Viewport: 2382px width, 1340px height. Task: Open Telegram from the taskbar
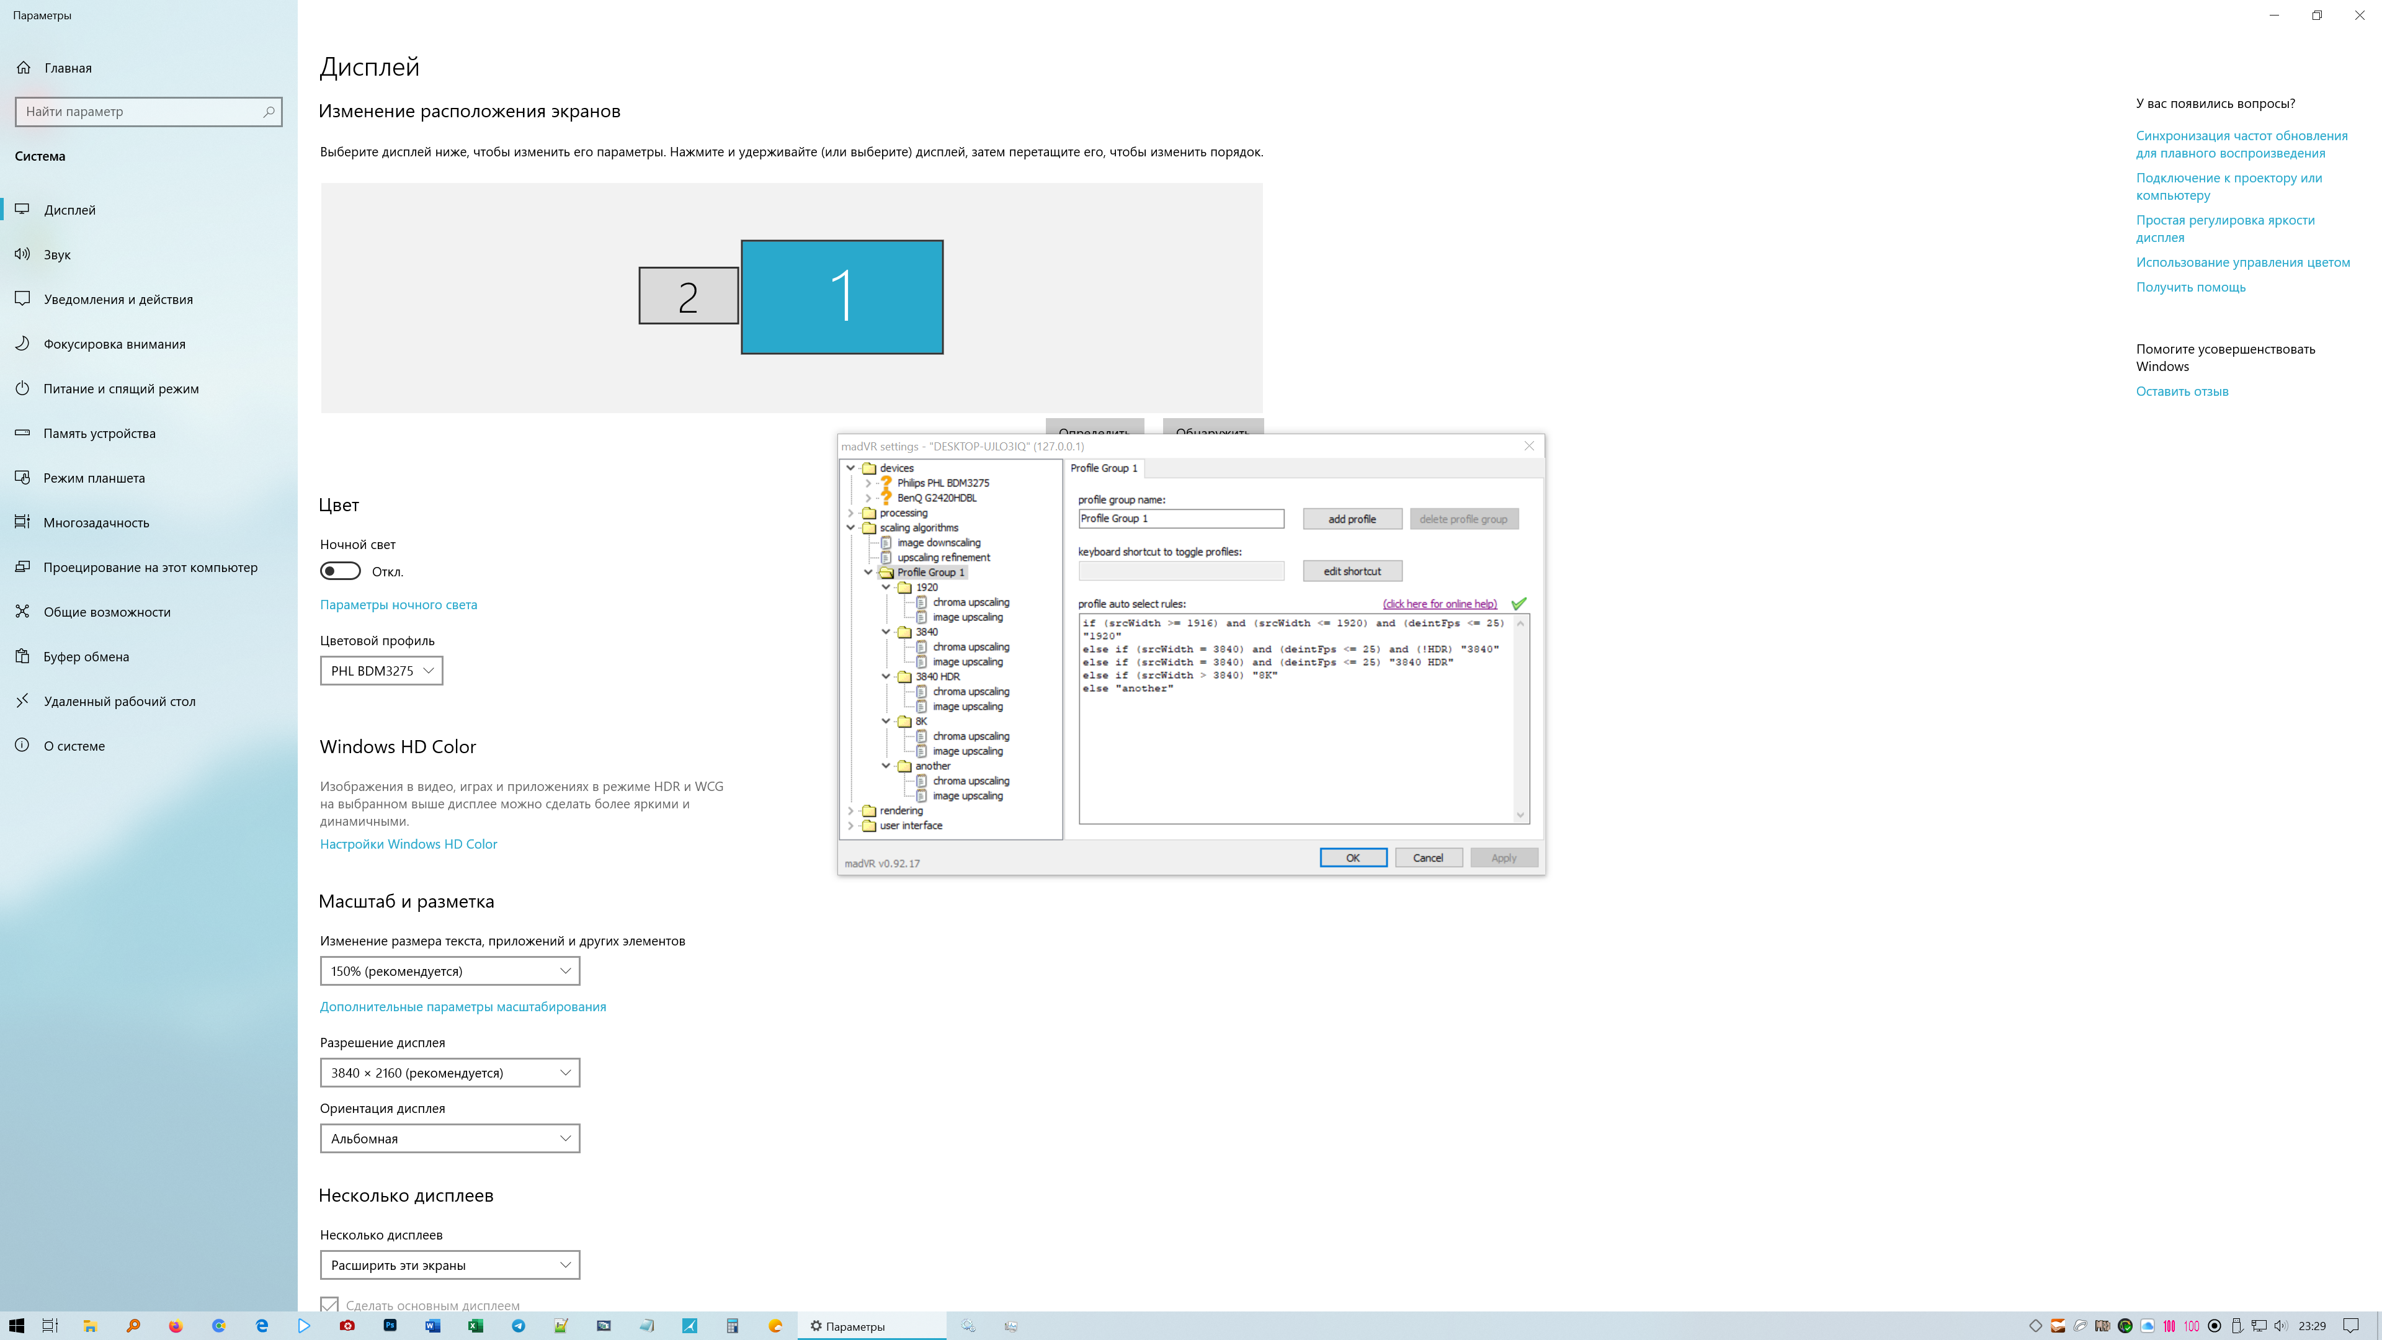[519, 1325]
